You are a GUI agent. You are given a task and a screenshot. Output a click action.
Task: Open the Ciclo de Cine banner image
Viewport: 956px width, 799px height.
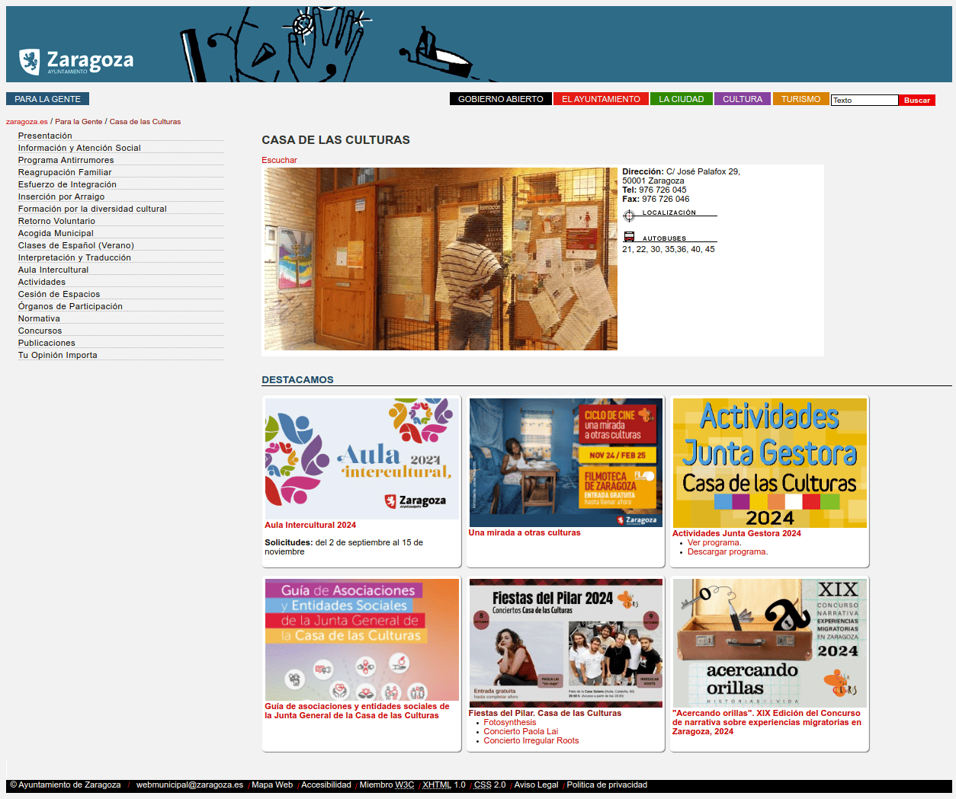tap(565, 462)
